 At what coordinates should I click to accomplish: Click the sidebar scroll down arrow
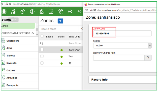(37, 34)
